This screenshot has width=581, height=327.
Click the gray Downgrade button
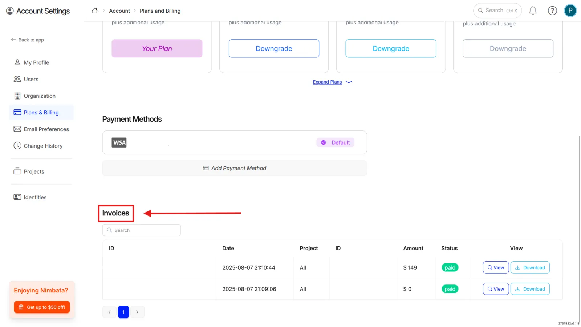[x=508, y=48]
